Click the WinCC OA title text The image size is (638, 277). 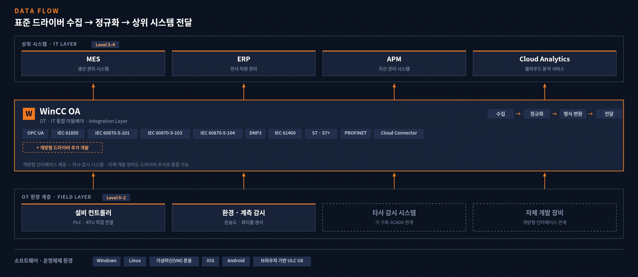[x=60, y=111]
